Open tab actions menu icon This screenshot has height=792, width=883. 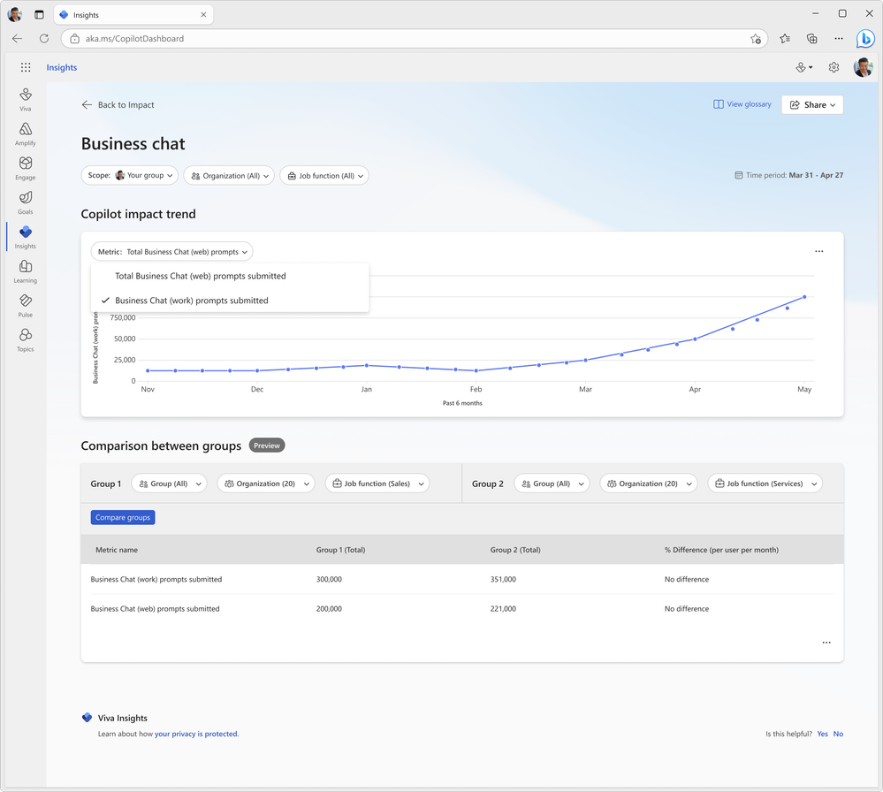[x=39, y=15]
